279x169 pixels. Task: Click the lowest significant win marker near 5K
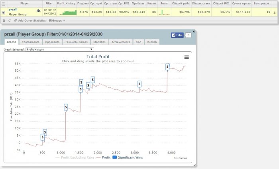tap(43, 137)
